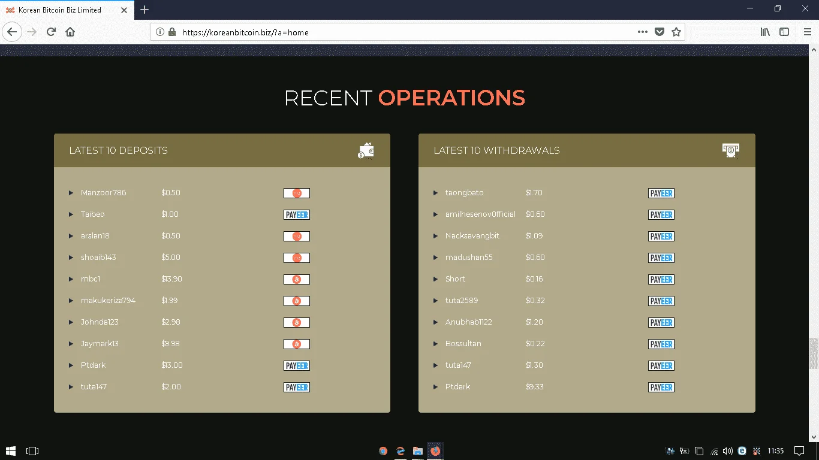Click the arrow bullet beside Manzoor786
This screenshot has height=460, width=819.
click(71, 193)
